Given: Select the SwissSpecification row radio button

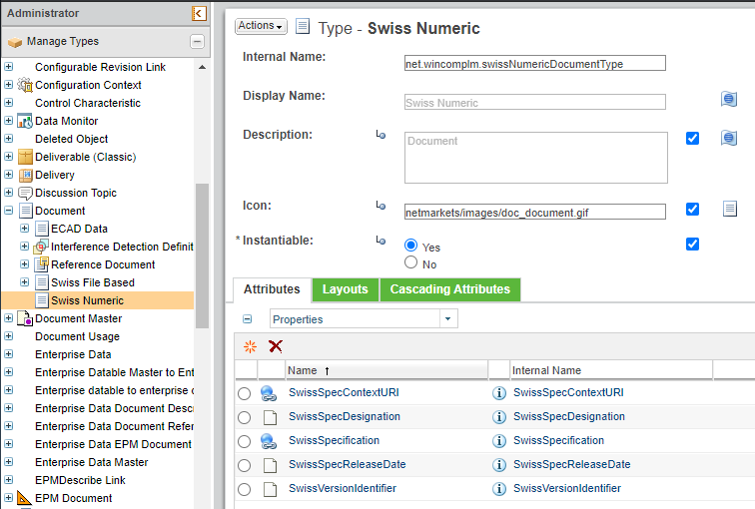Looking at the screenshot, I should pos(244,441).
